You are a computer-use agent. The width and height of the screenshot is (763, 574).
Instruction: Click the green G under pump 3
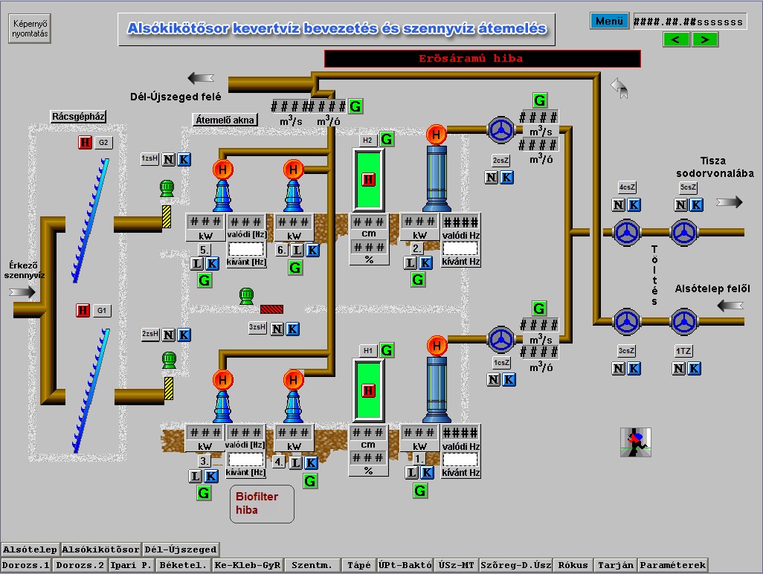coord(204,493)
